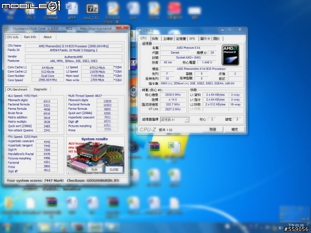Open the post desktop icon
The image size is (311, 233).
133,11
